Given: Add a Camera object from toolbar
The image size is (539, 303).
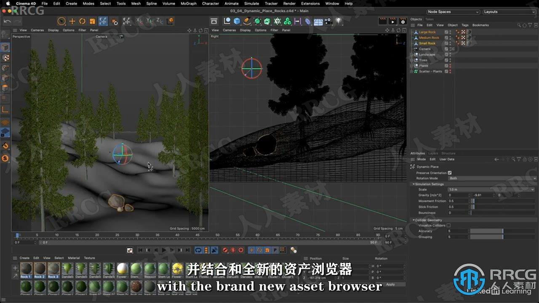Looking at the screenshot, I should [x=328, y=21].
